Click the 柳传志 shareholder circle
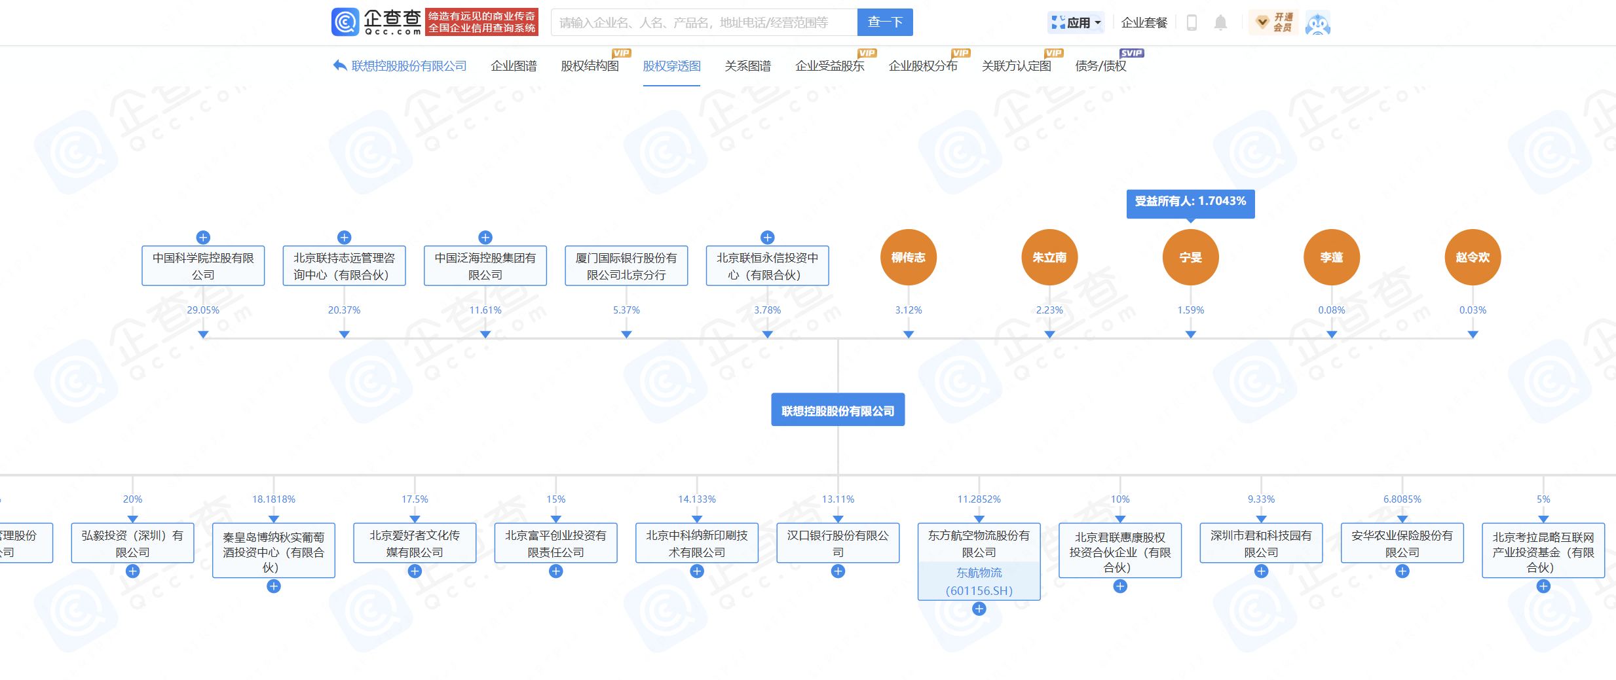 click(909, 257)
